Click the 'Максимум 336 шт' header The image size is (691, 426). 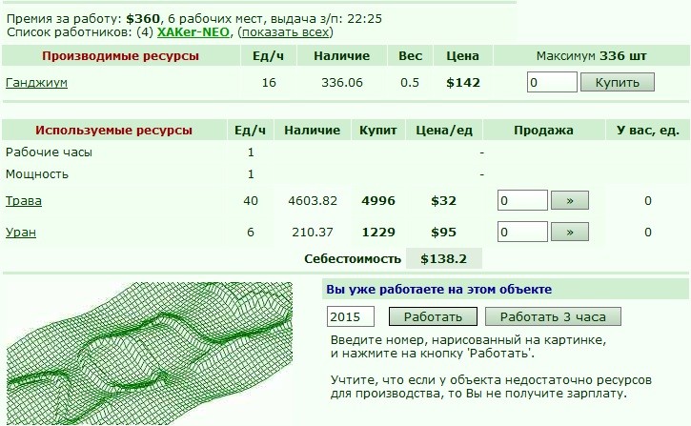pos(592,56)
